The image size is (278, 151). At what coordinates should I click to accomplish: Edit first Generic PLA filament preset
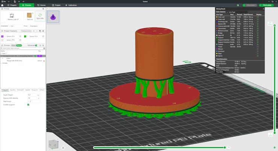pos(20,36)
